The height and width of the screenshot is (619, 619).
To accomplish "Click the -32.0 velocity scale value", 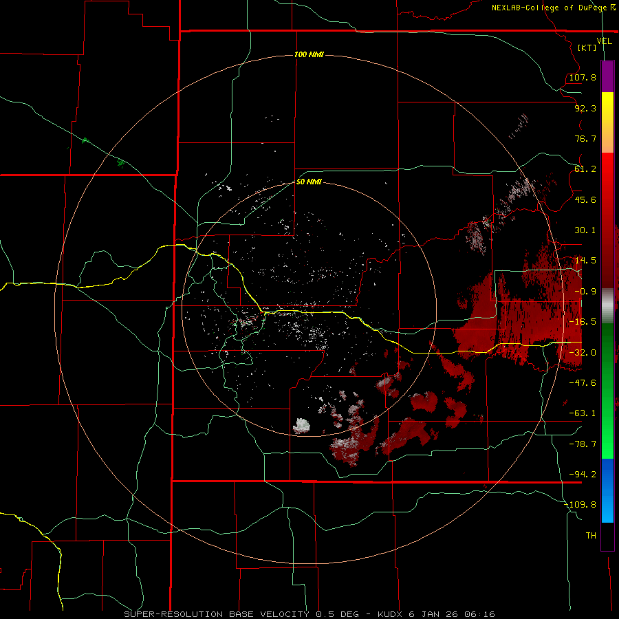I will 583,353.
